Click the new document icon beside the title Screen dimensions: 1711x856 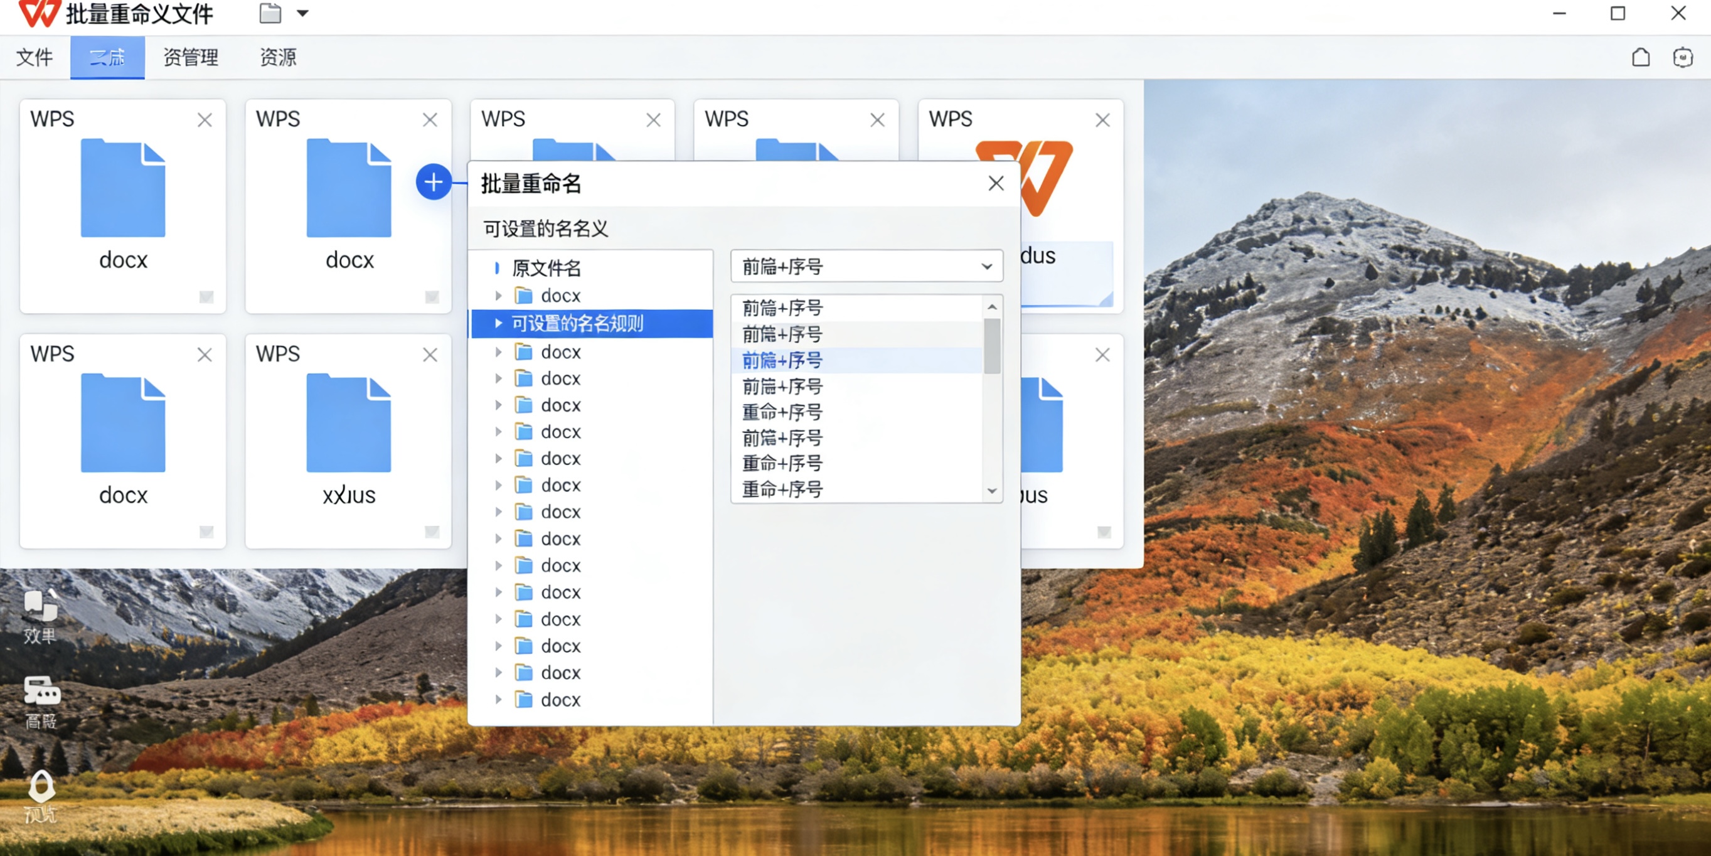tap(270, 13)
